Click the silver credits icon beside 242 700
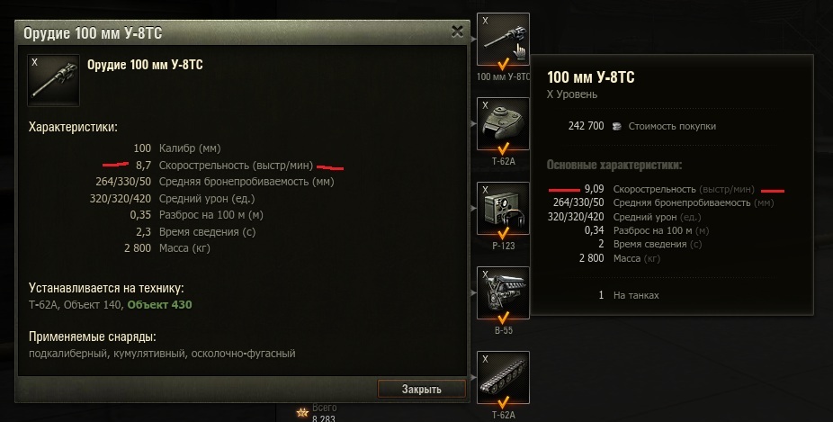Viewport: 833px width, 422px height. [x=616, y=127]
